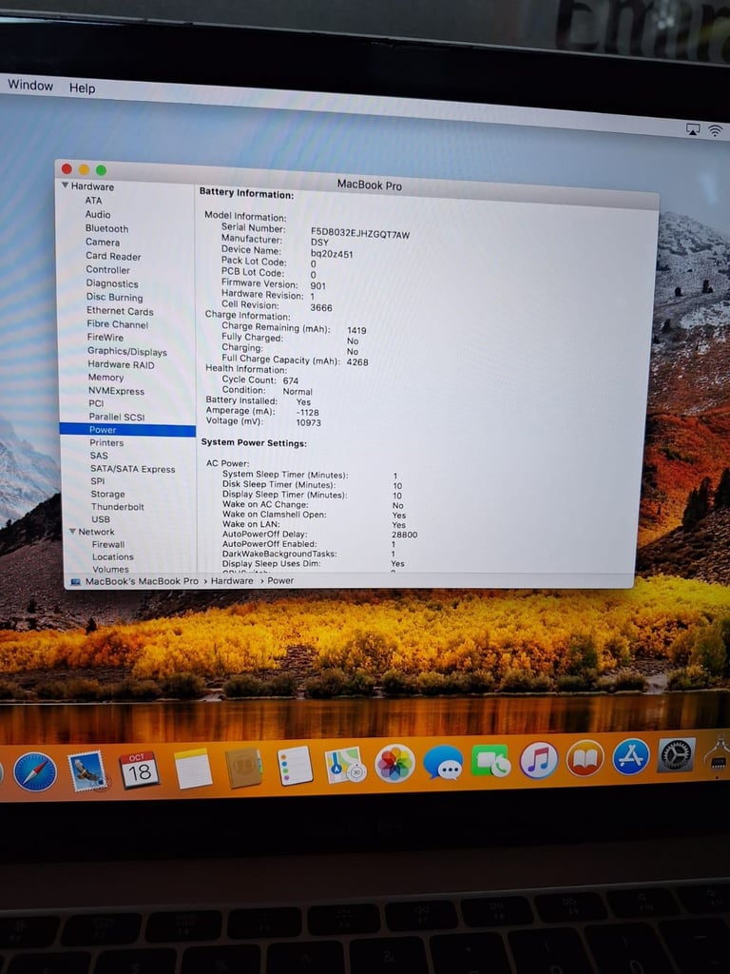Select Fibre Channel in the sidebar
Image resolution: width=730 pixels, height=974 pixels.
[117, 324]
